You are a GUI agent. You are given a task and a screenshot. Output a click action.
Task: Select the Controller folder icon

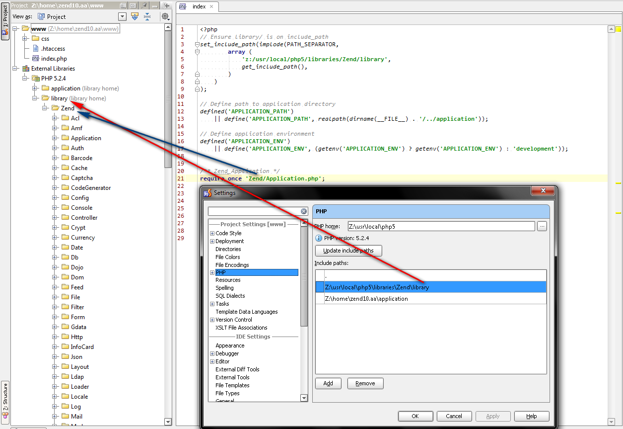(65, 218)
